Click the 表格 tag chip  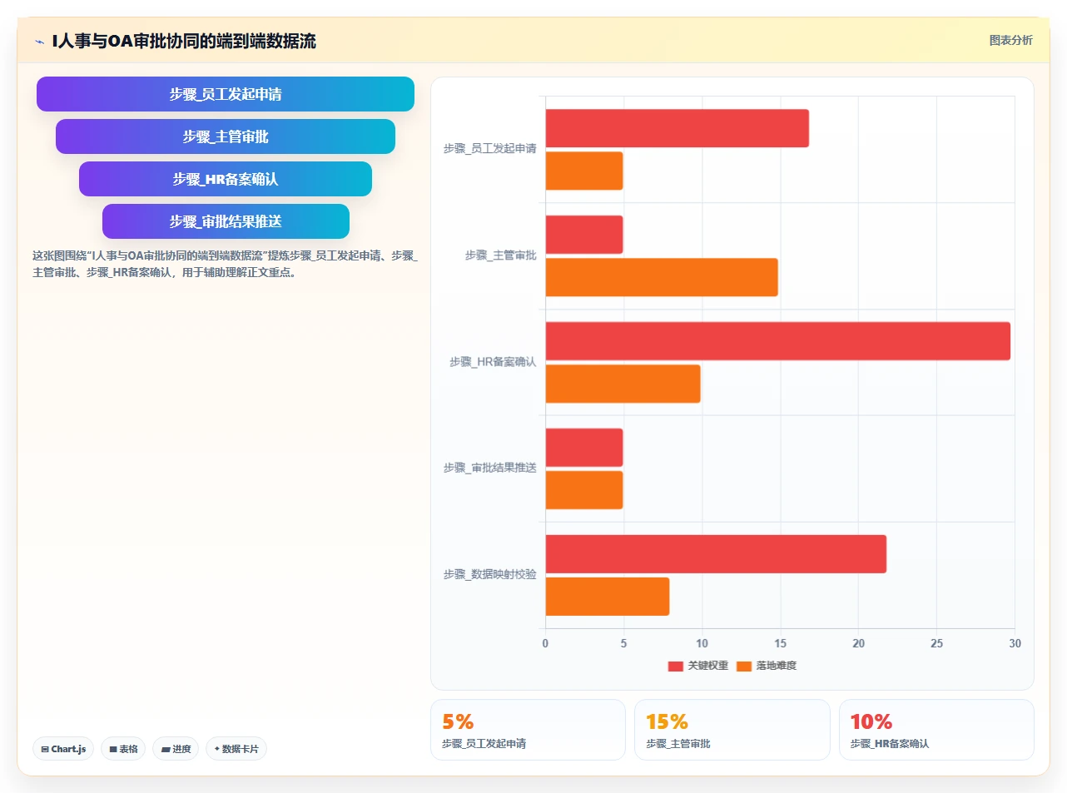click(x=123, y=749)
